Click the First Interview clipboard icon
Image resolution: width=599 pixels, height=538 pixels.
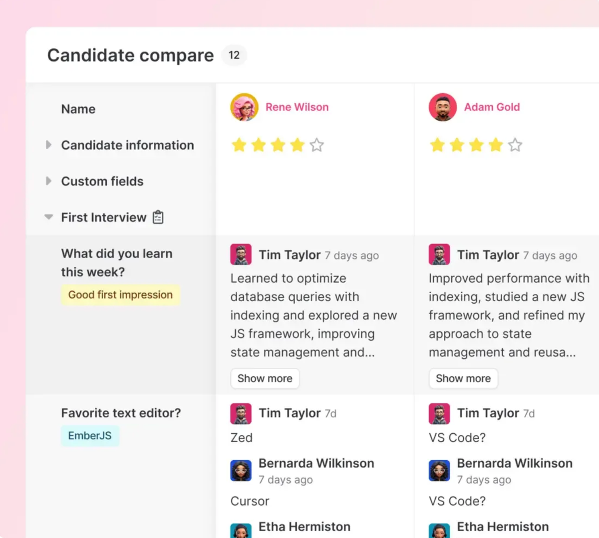(x=158, y=217)
